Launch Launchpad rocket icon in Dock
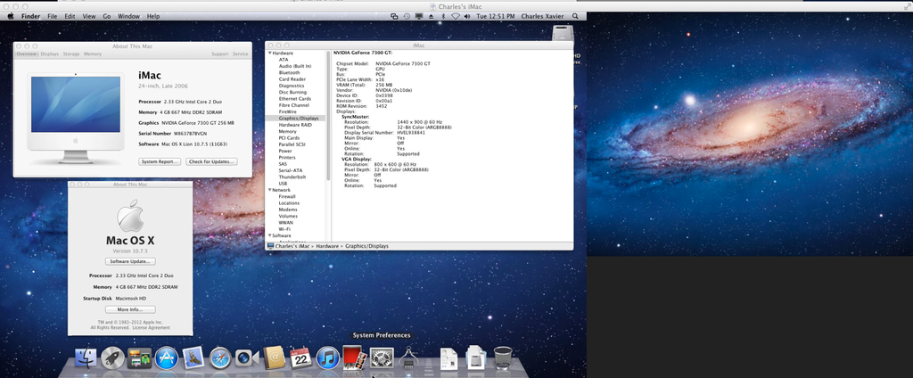This screenshot has width=913, height=378. [x=112, y=357]
